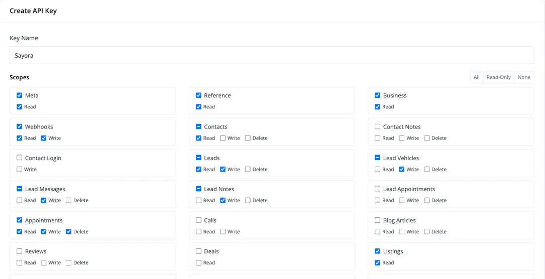Click the Key Name input field
Image resolution: width=545 pixels, height=279 pixels.
point(272,55)
